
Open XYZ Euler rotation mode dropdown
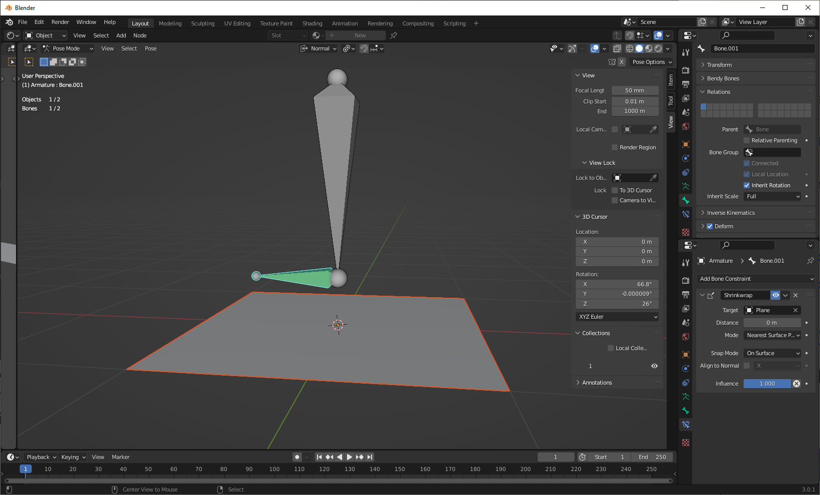point(617,317)
